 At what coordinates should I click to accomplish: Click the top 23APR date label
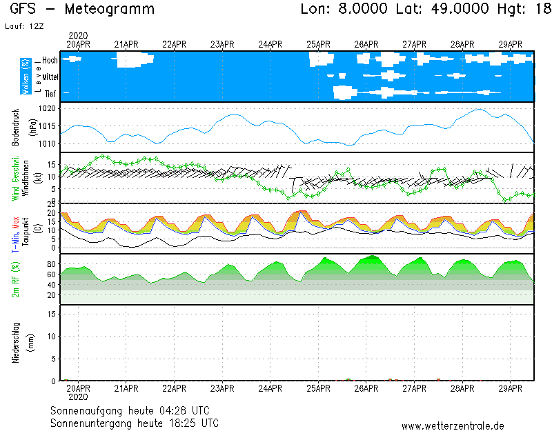(x=222, y=45)
